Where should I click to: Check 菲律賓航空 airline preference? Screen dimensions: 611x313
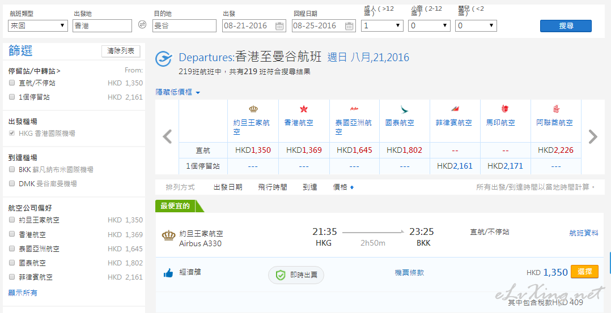12,277
